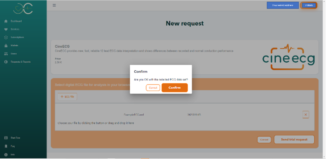Click the Subscriptions cube icon
326x159 pixels.
[6, 37]
